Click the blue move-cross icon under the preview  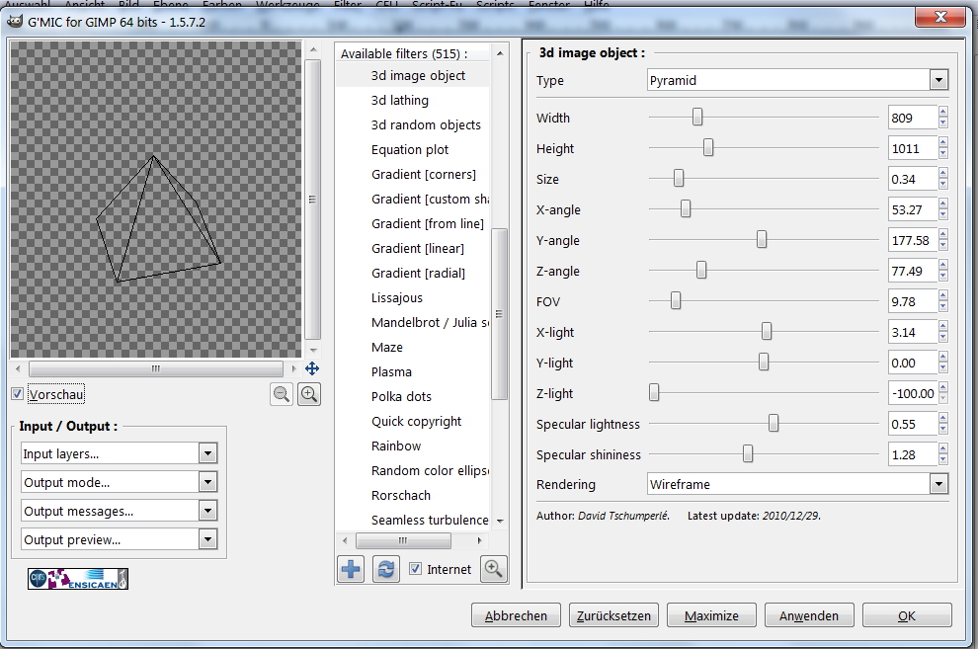click(312, 368)
